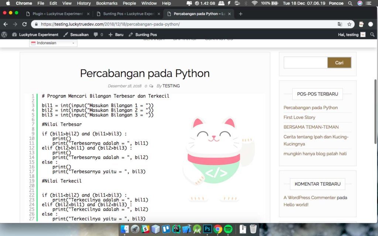Click the page vertical scrollbar

coord(375,111)
